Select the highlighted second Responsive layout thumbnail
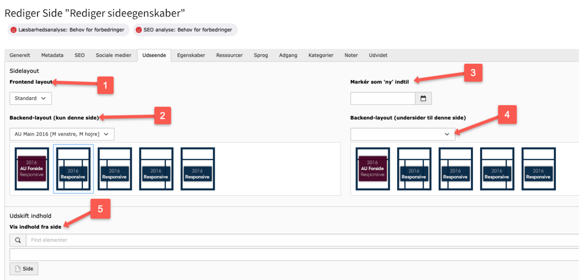The width and height of the screenshot is (579, 280). (73, 169)
